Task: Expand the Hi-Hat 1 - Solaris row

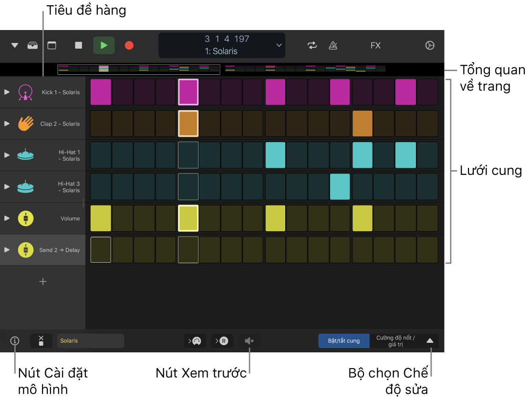Action: tap(7, 155)
